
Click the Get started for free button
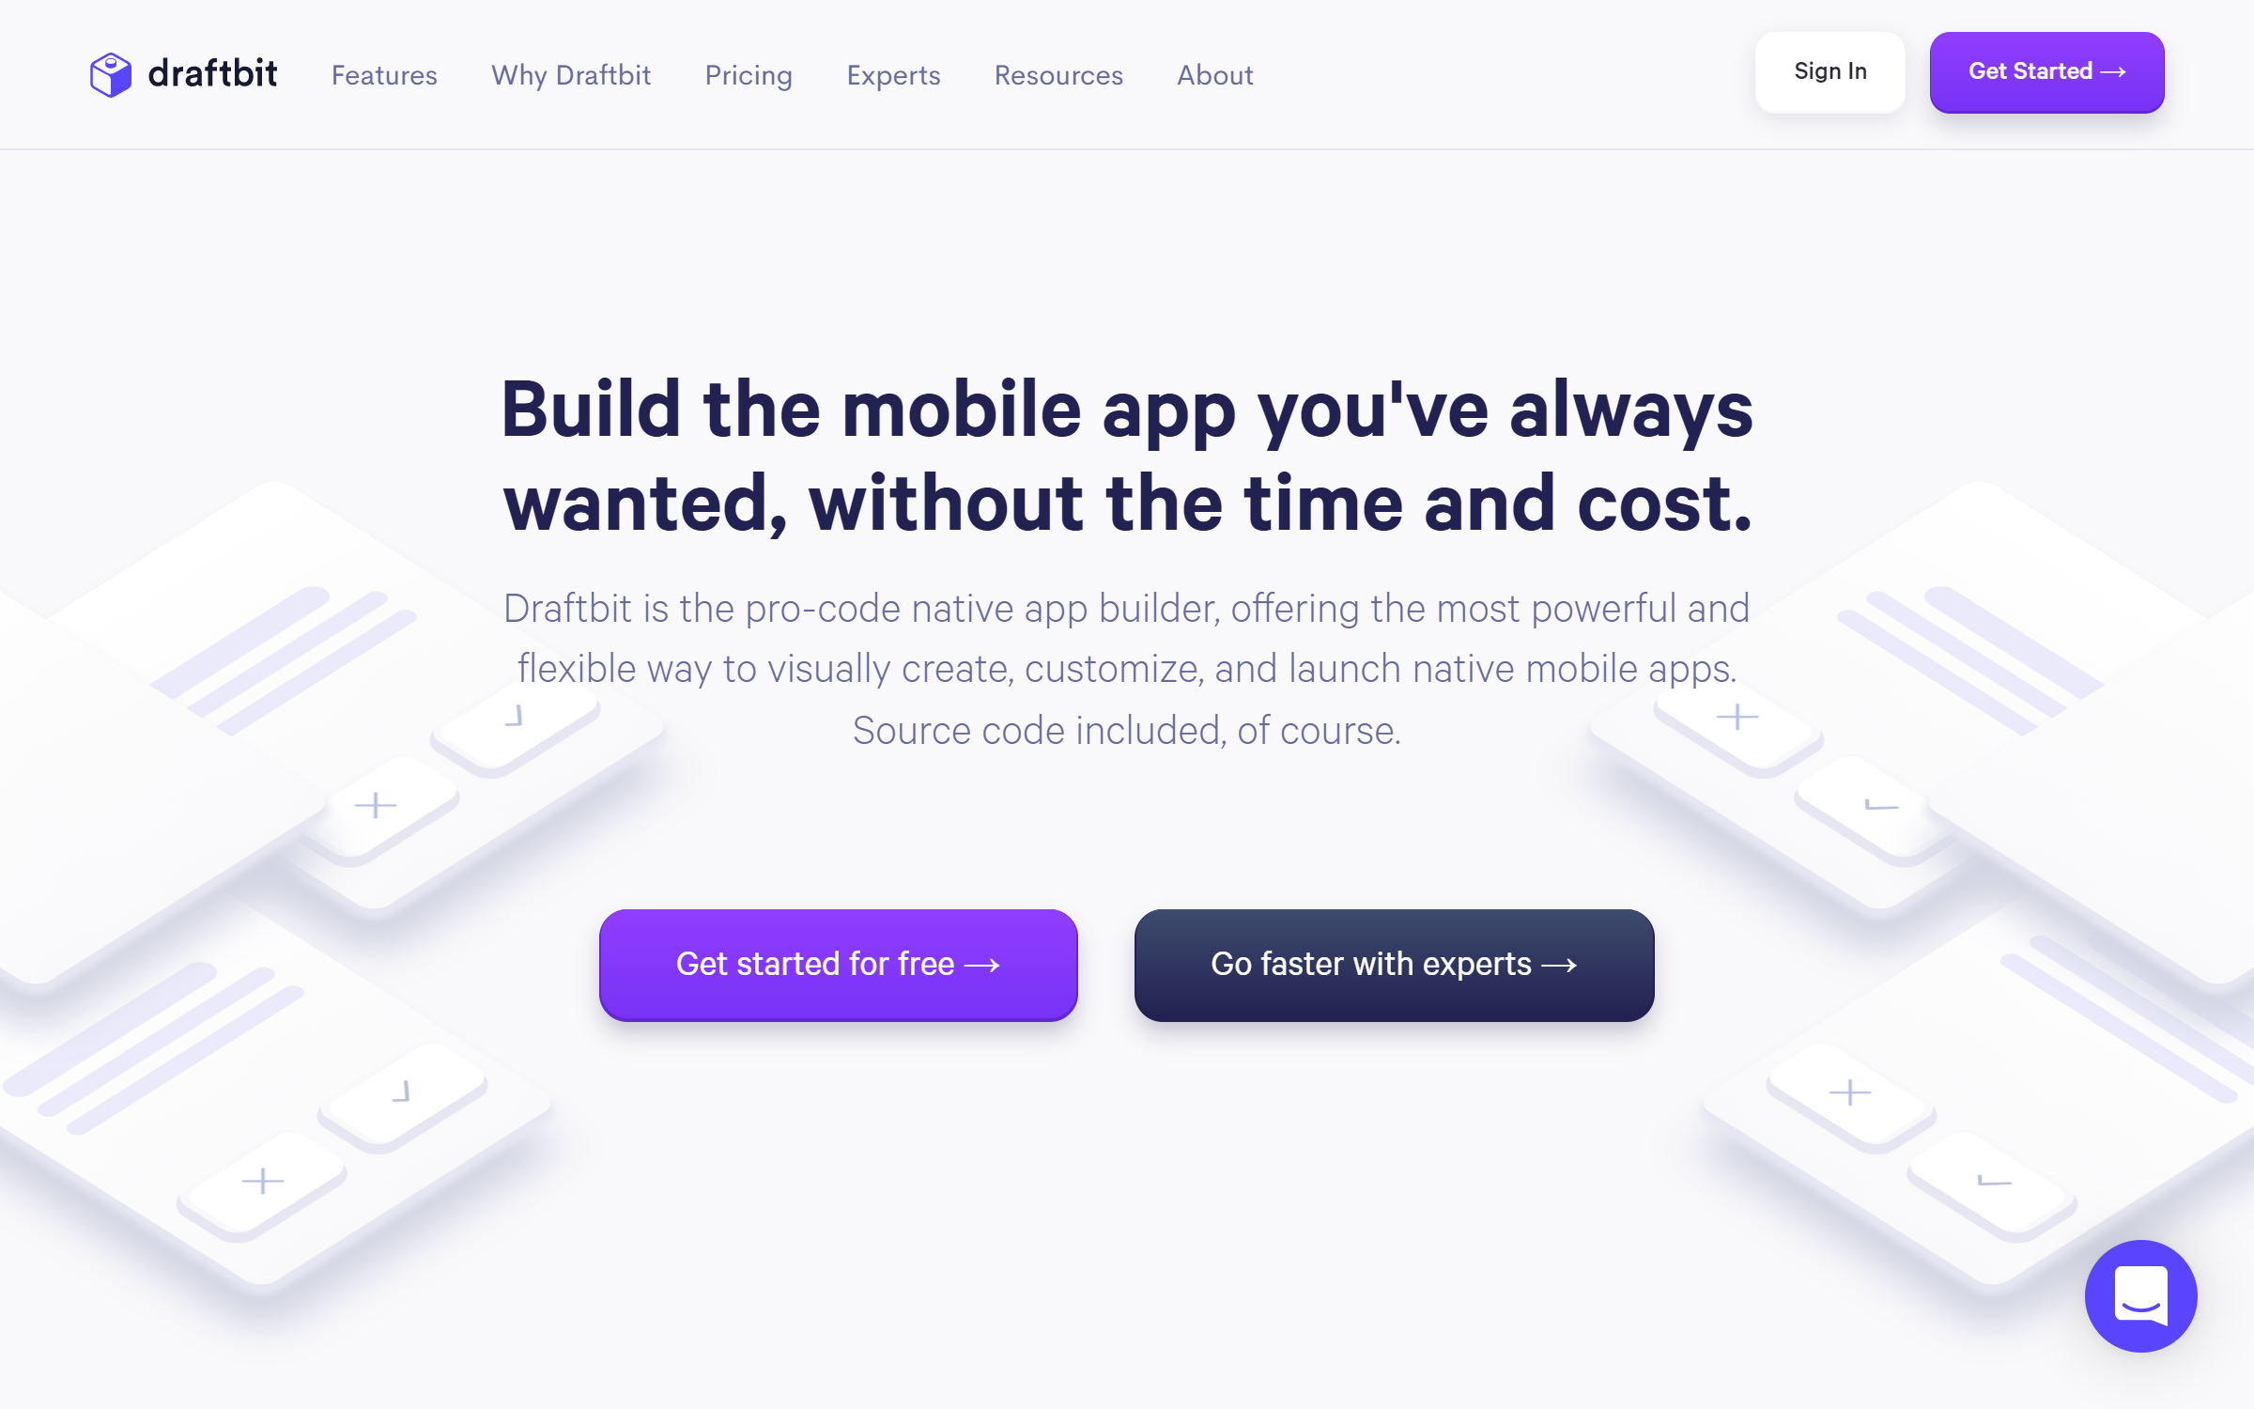click(838, 964)
